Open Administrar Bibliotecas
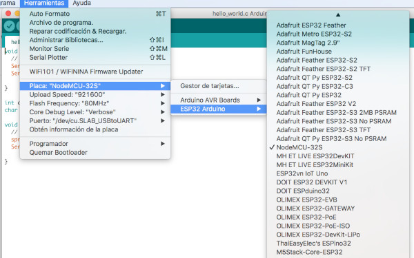Image resolution: width=414 pixels, height=258 pixels. pyautogui.click(x=95, y=40)
